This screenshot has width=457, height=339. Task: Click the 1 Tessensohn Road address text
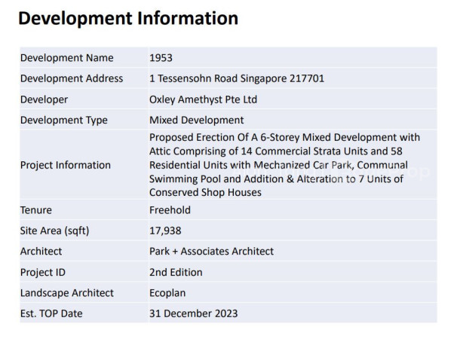point(237,78)
